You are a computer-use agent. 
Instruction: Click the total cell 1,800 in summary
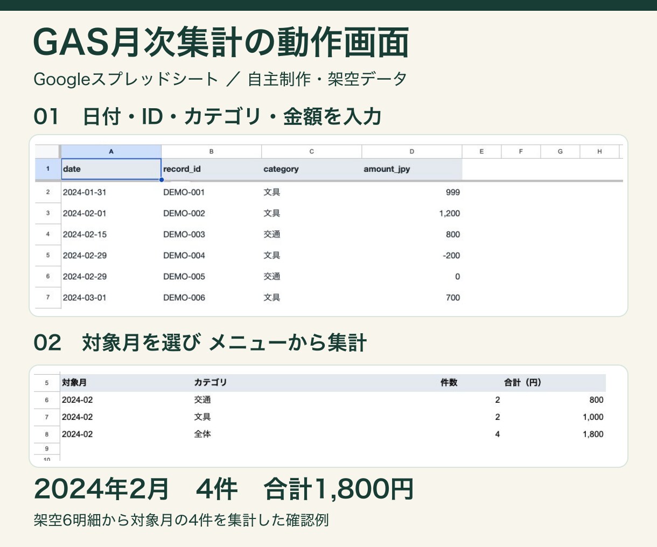click(554, 434)
